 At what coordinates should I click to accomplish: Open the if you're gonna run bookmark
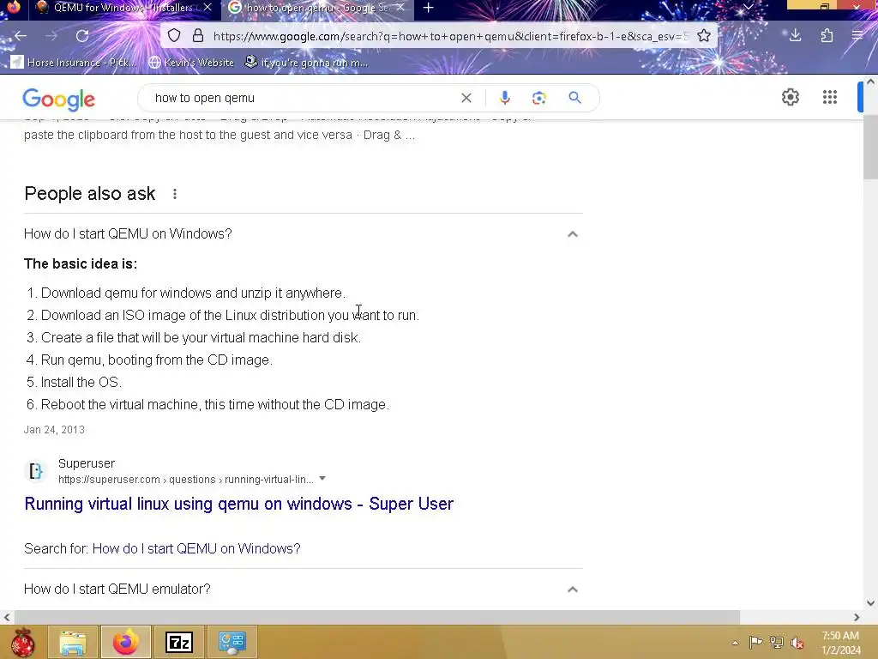click(x=306, y=62)
